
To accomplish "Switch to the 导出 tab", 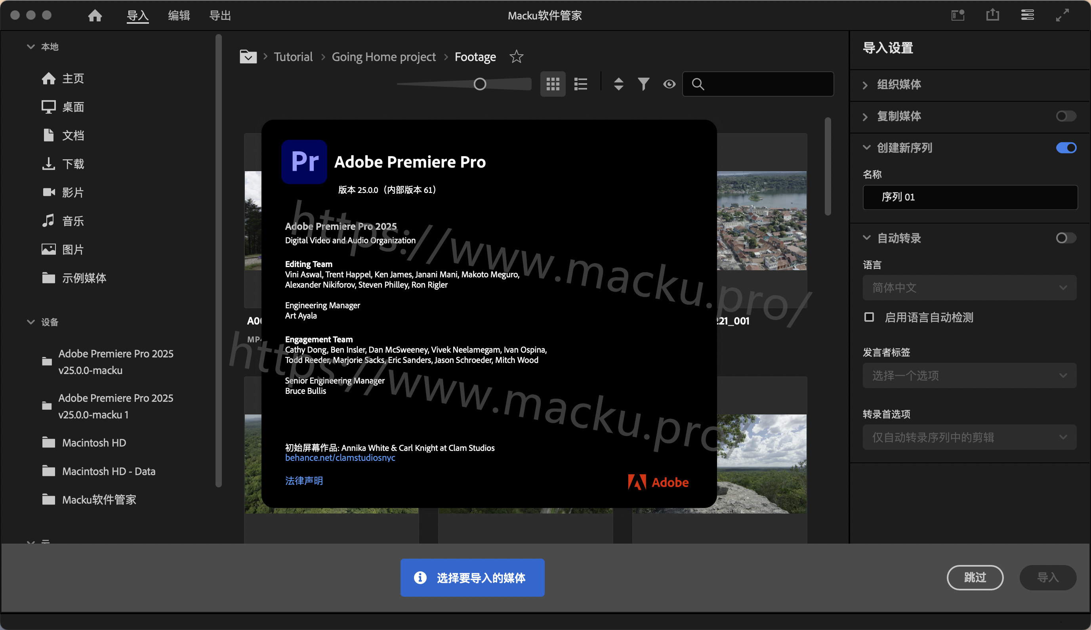I will 220,15.
